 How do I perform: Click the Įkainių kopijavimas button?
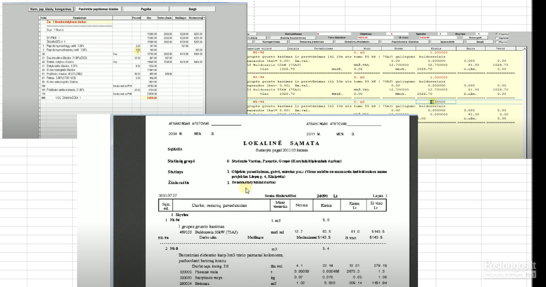click(x=293, y=38)
